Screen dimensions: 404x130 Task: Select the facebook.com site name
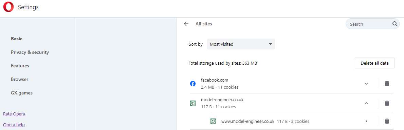point(215,80)
